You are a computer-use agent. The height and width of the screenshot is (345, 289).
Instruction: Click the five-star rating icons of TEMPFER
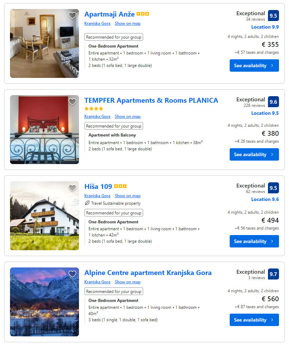[93, 108]
